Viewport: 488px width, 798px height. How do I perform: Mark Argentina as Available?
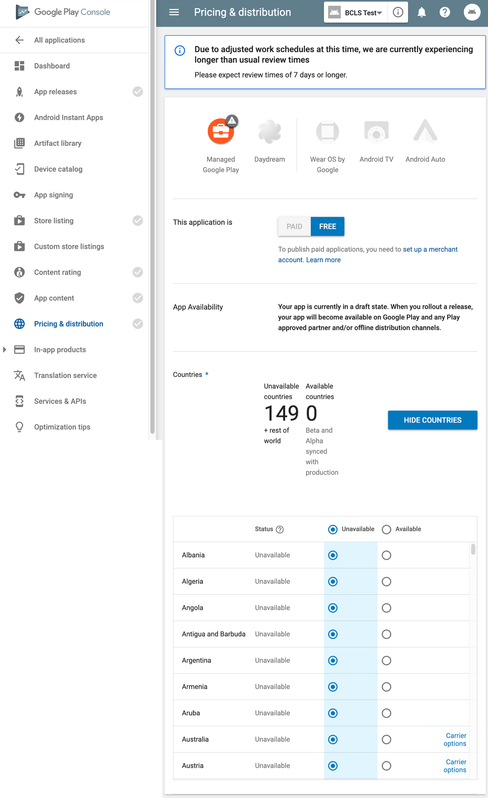(x=386, y=660)
